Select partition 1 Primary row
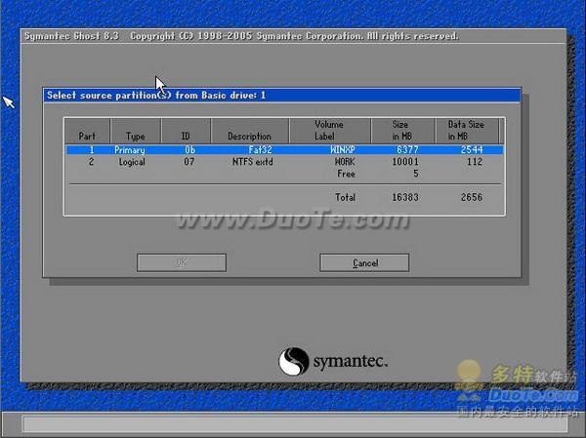 (x=285, y=149)
